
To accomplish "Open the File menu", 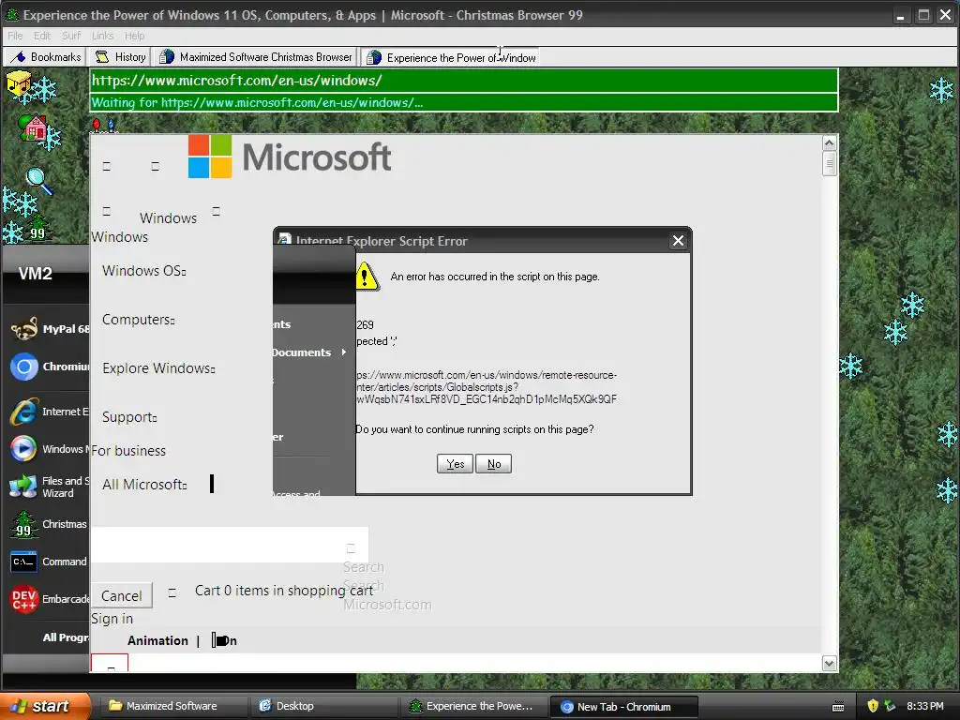I will click(x=15, y=36).
